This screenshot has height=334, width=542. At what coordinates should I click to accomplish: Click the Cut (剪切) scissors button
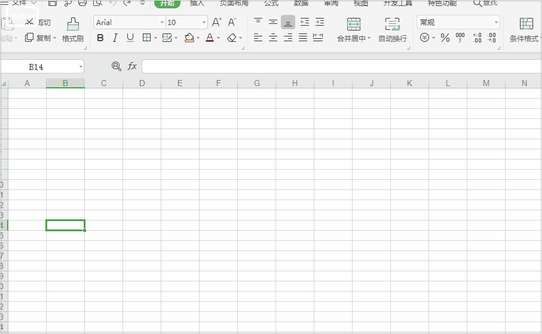(38, 23)
